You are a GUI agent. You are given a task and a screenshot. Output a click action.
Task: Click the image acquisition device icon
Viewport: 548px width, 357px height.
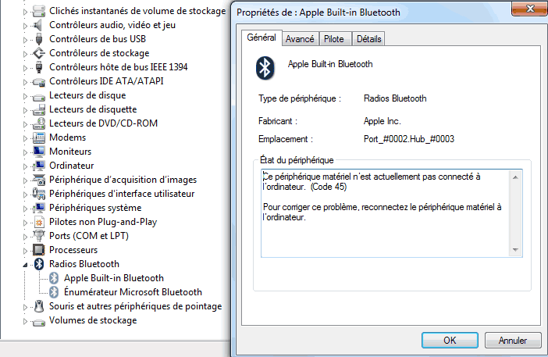coord(39,180)
